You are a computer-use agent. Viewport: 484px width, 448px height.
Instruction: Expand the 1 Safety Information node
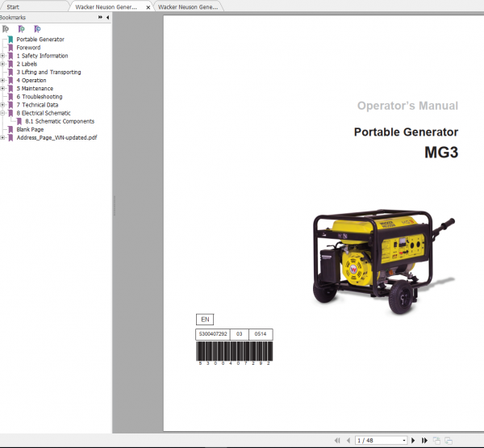2,56
